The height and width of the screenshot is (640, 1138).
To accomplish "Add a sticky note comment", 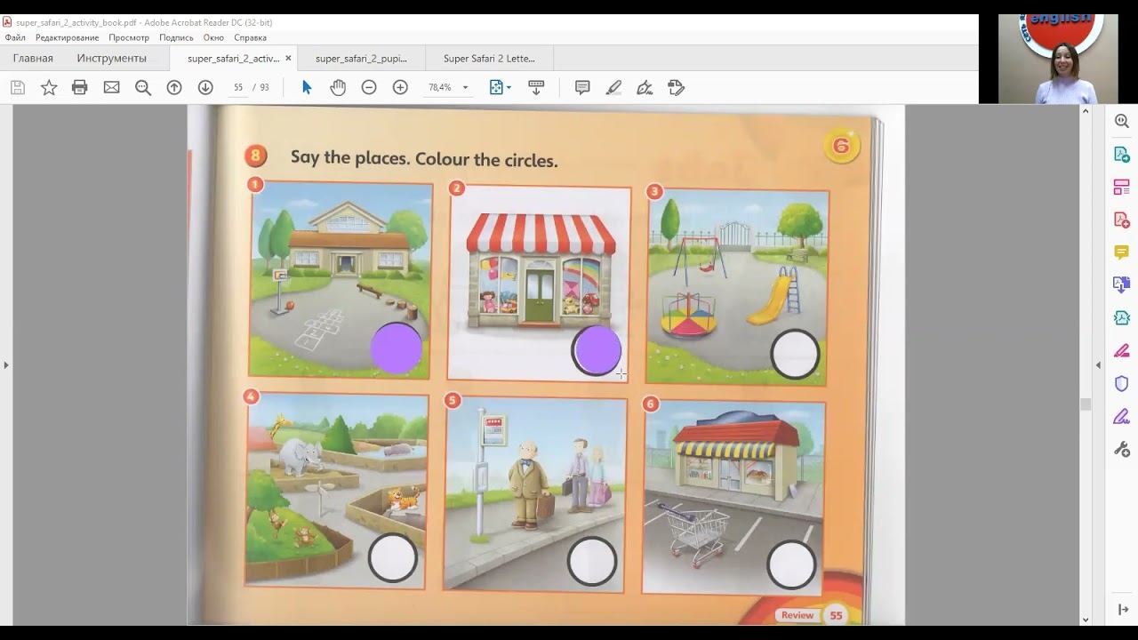I will [x=582, y=87].
